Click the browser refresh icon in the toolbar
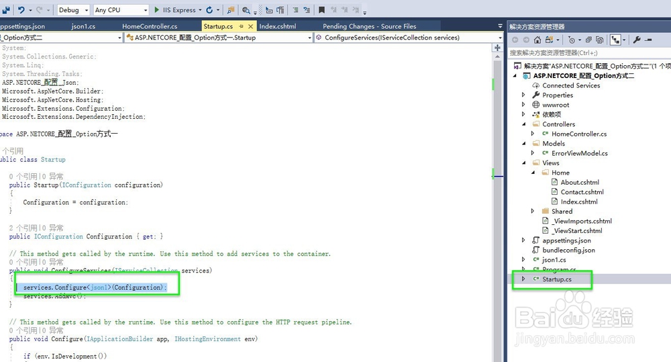This screenshot has width=671, height=362. coord(209,9)
